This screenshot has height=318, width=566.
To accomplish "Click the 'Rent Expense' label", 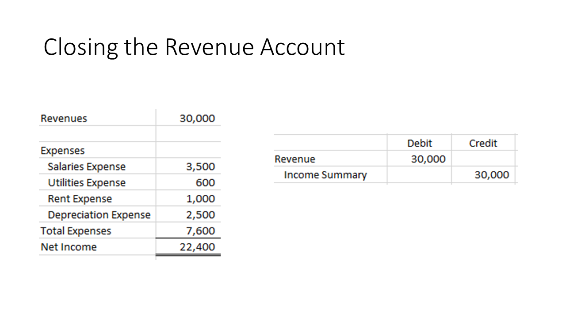I will click(80, 199).
